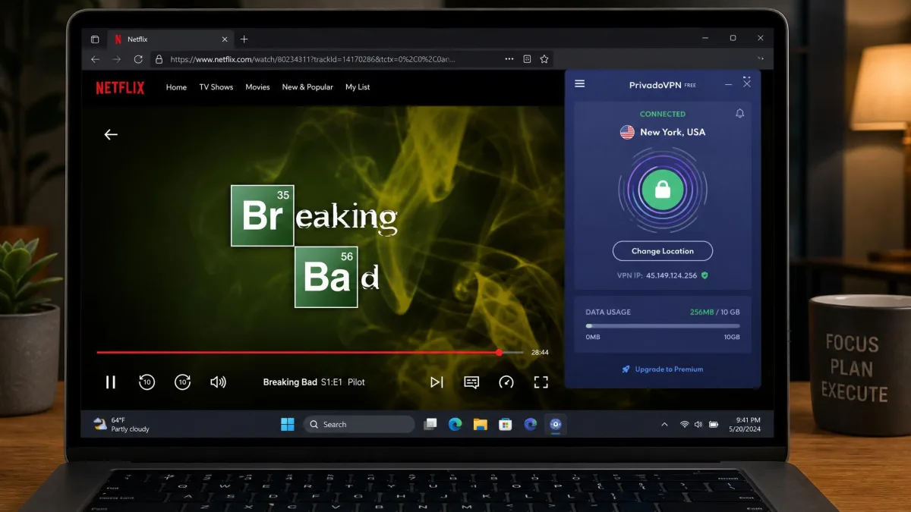The image size is (911, 512).
Task: Click the 256MB / 10 GB usage value
Action: click(x=714, y=312)
